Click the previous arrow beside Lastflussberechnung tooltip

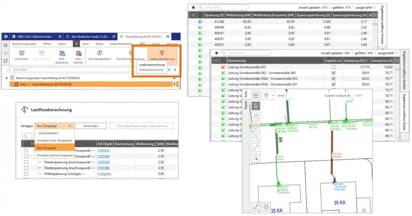[x=169, y=70]
